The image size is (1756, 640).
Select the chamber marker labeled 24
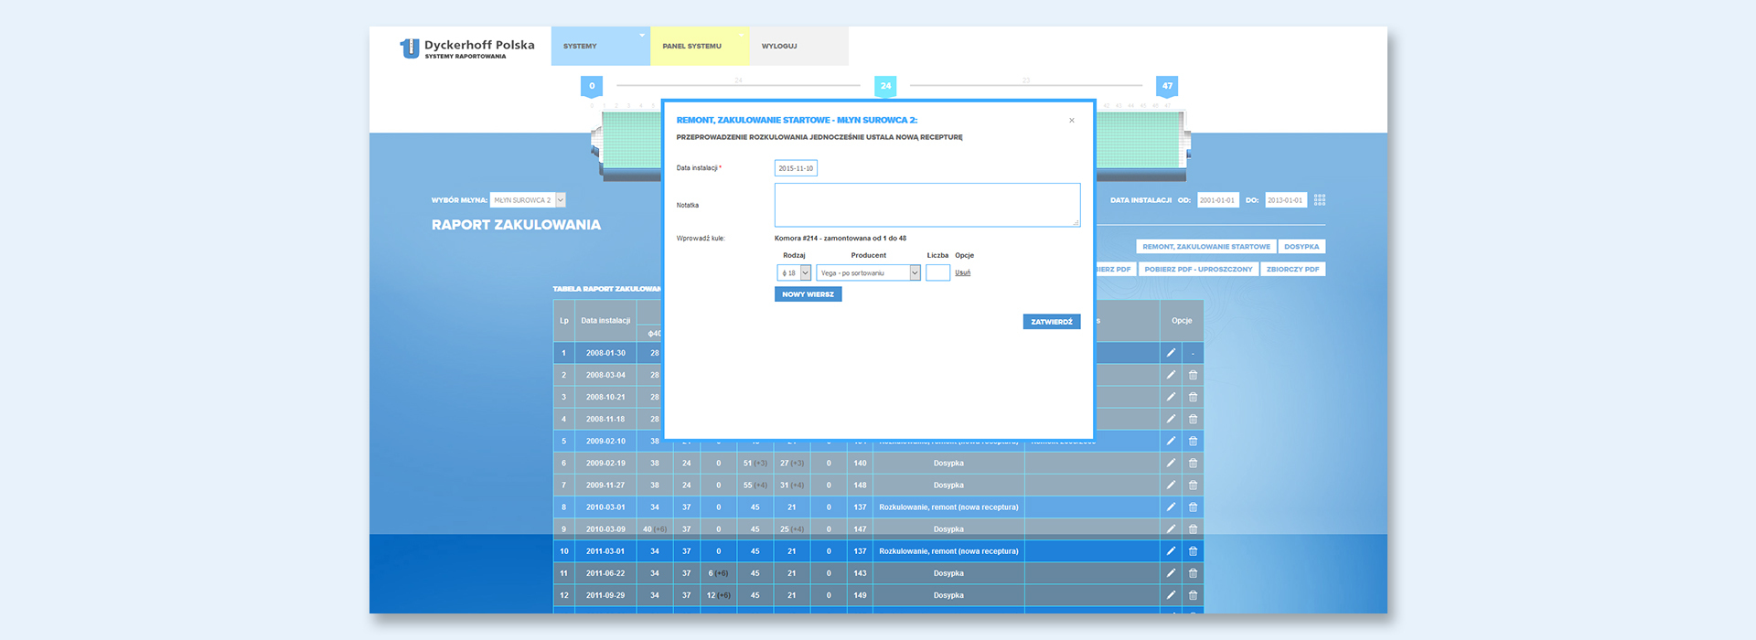click(885, 86)
